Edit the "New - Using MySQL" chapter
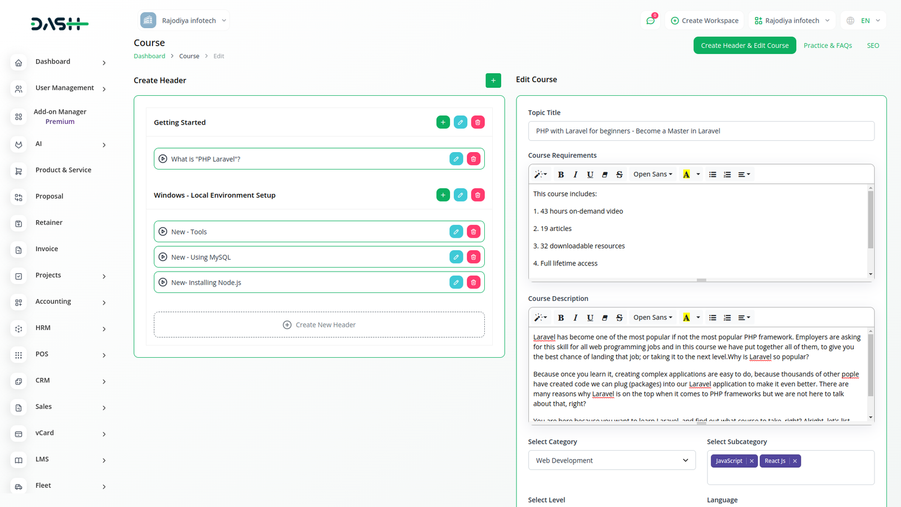The height and width of the screenshot is (507, 901). (x=456, y=257)
